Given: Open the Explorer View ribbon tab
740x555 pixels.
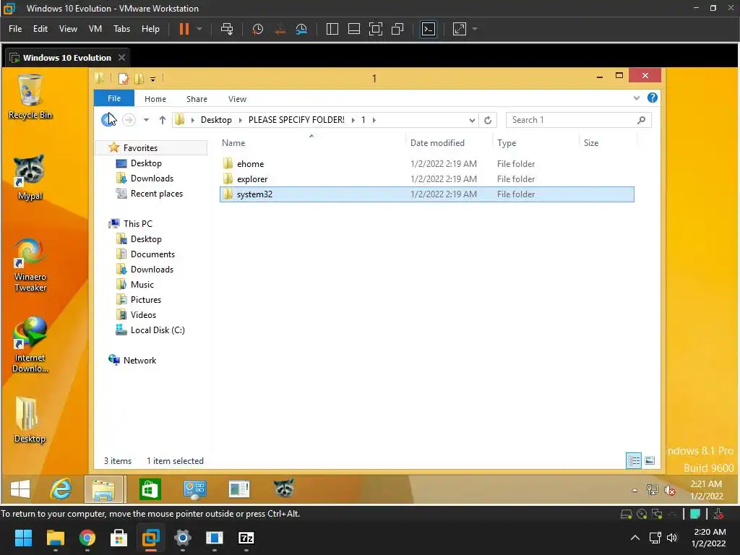Looking at the screenshot, I should 237,98.
